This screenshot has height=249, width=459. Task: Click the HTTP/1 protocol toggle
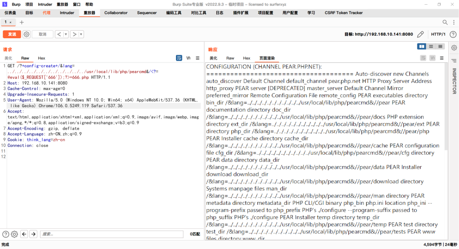click(438, 34)
